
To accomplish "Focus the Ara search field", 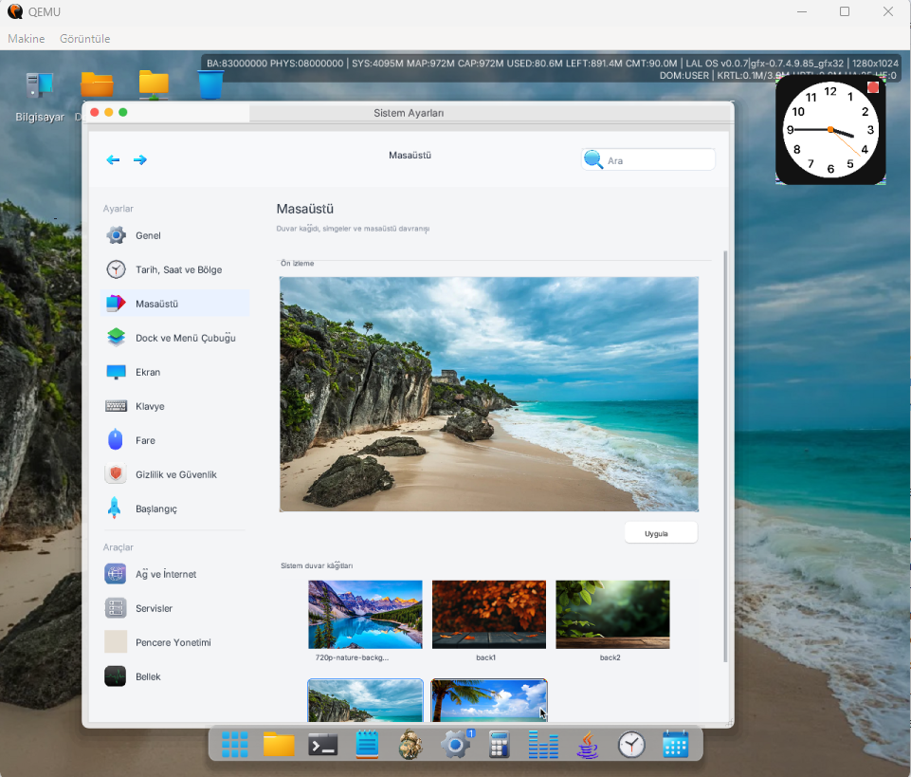I will click(648, 160).
